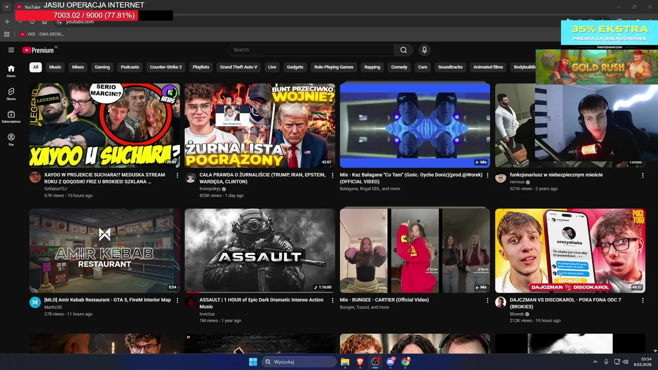Open Brave browser from taskbar
The width and height of the screenshot is (658, 370).
(360, 362)
